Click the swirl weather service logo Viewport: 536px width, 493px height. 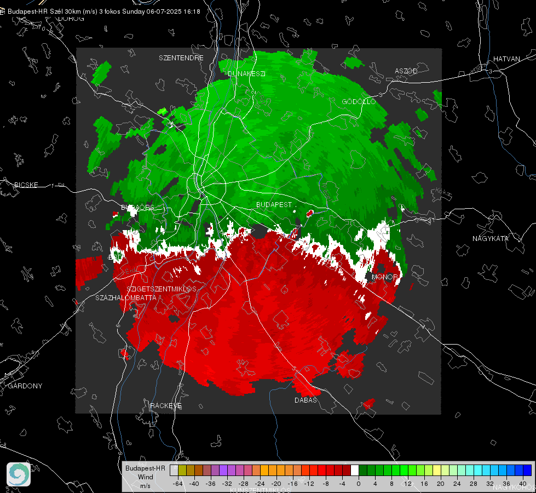coord(19,474)
